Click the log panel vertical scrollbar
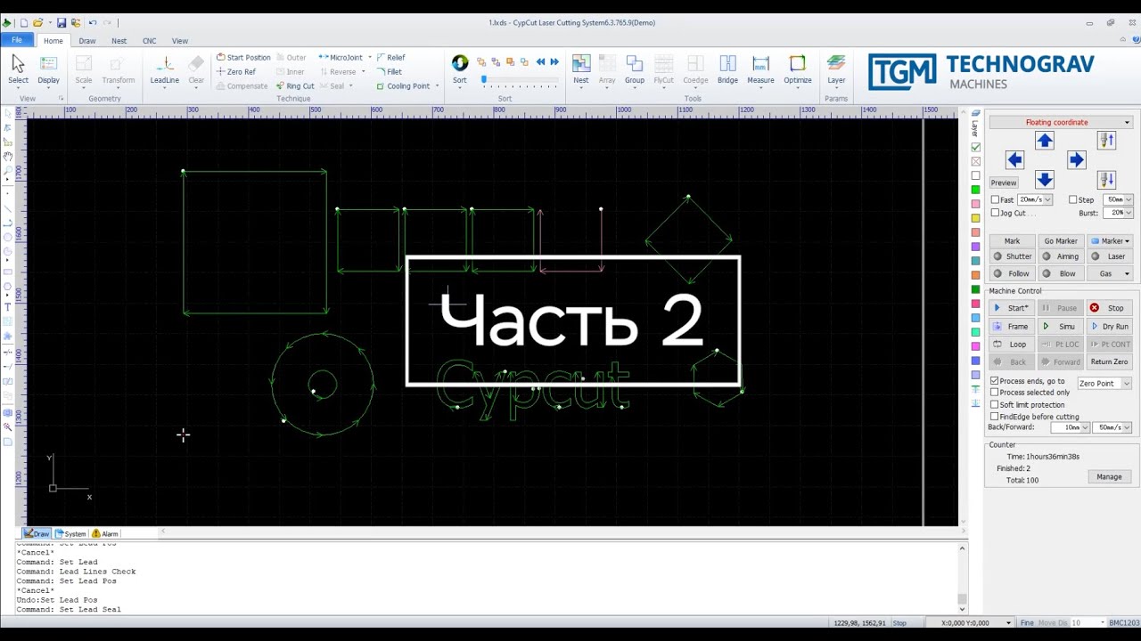The height and width of the screenshot is (641, 1141). pos(962,577)
